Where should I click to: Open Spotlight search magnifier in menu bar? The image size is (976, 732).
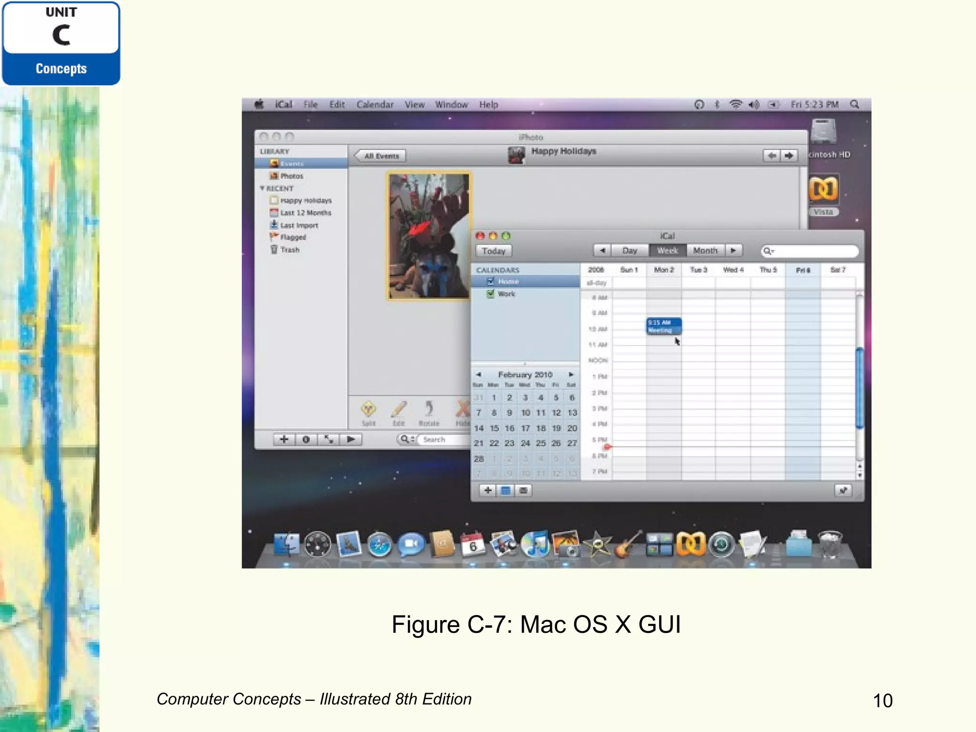tap(854, 104)
